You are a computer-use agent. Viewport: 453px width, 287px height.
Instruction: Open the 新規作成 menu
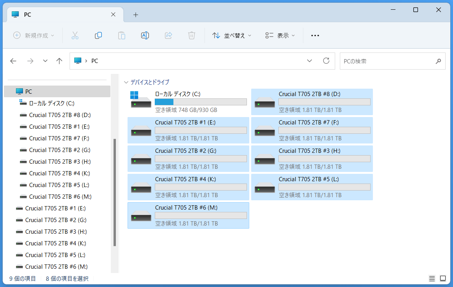(34, 35)
